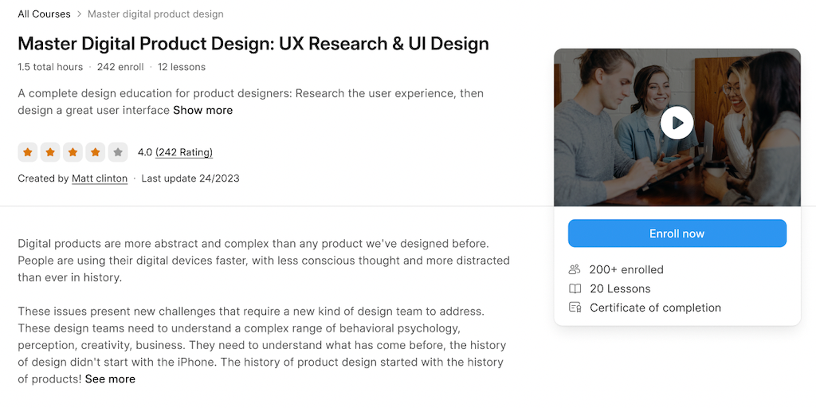This screenshot has width=816, height=408.
Task: Expand description with Show more
Action: [202, 110]
